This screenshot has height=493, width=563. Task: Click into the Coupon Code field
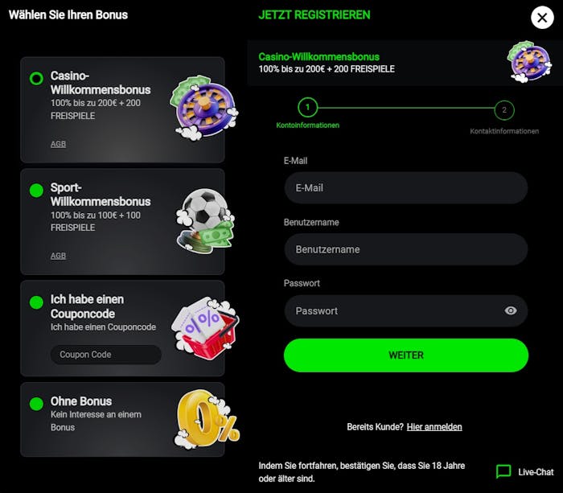[x=105, y=355]
